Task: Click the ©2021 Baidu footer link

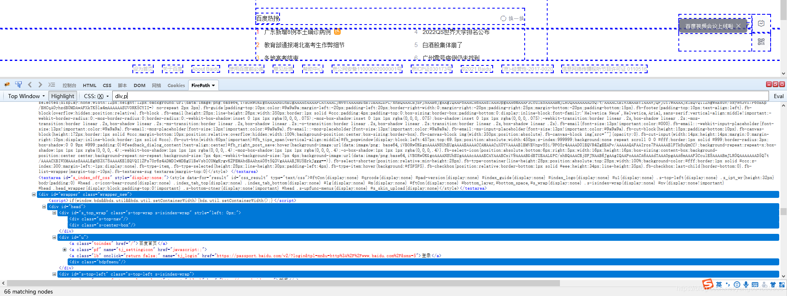Action: tap(477, 69)
